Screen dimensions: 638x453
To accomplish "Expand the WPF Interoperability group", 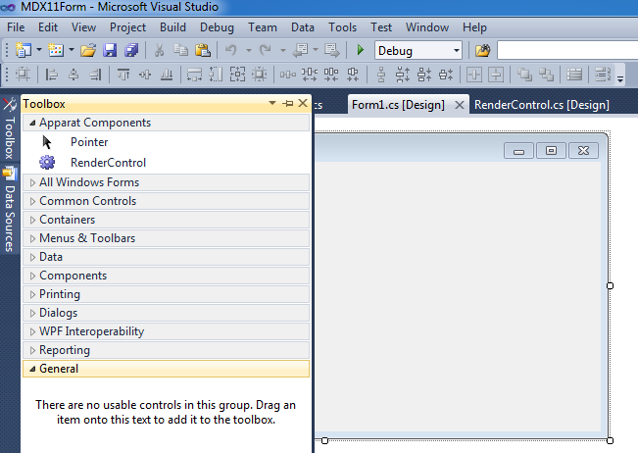I will [32, 332].
